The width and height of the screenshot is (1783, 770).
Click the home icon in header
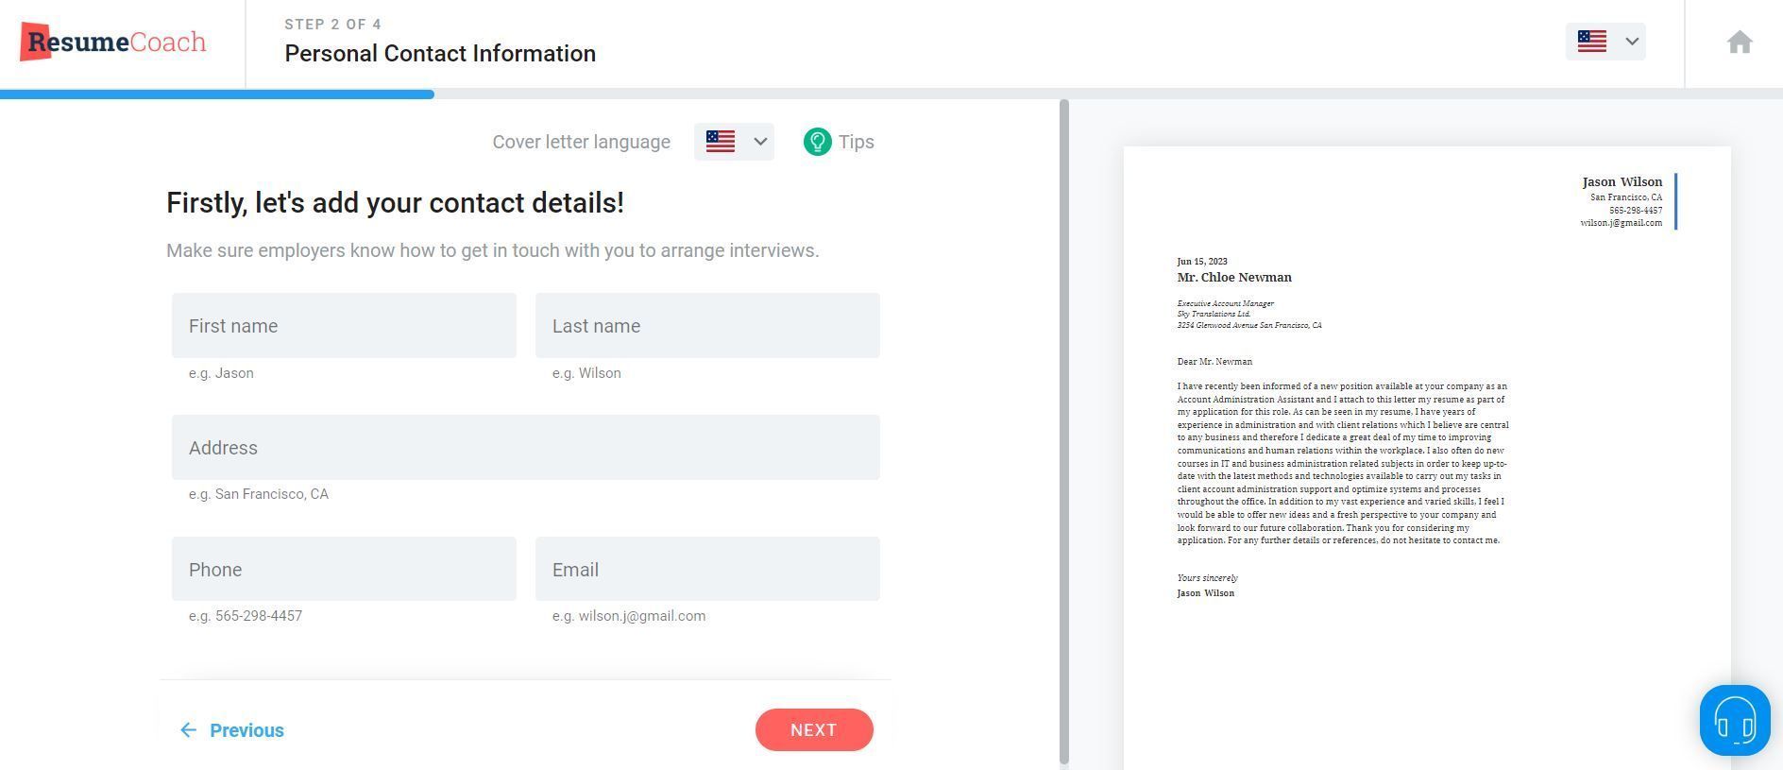click(1740, 43)
